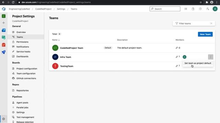Screen dimensions: 220x123
Task: Click the Description column header
Action: click(122, 40)
